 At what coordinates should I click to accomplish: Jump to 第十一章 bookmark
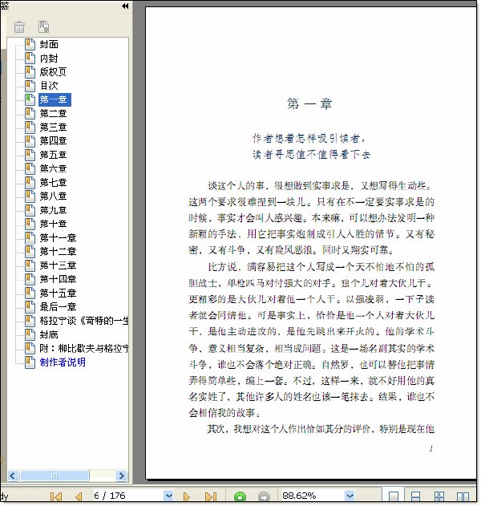coord(58,238)
